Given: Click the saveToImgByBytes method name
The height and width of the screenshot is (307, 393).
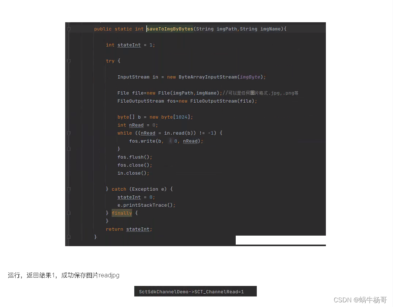Looking at the screenshot, I should tap(170, 29).
